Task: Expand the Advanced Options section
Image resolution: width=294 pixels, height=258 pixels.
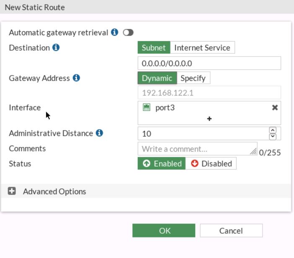Action: pyautogui.click(x=12, y=191)
